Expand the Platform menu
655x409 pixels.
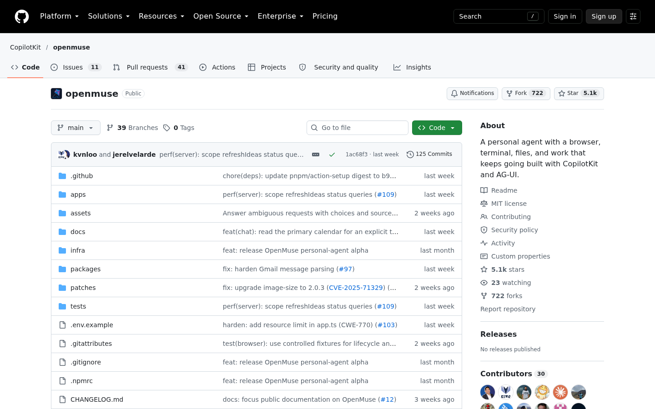coord(59,16)
